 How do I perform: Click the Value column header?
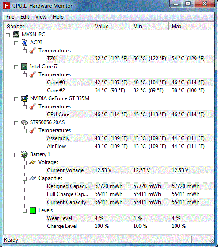tap(111, 26)
